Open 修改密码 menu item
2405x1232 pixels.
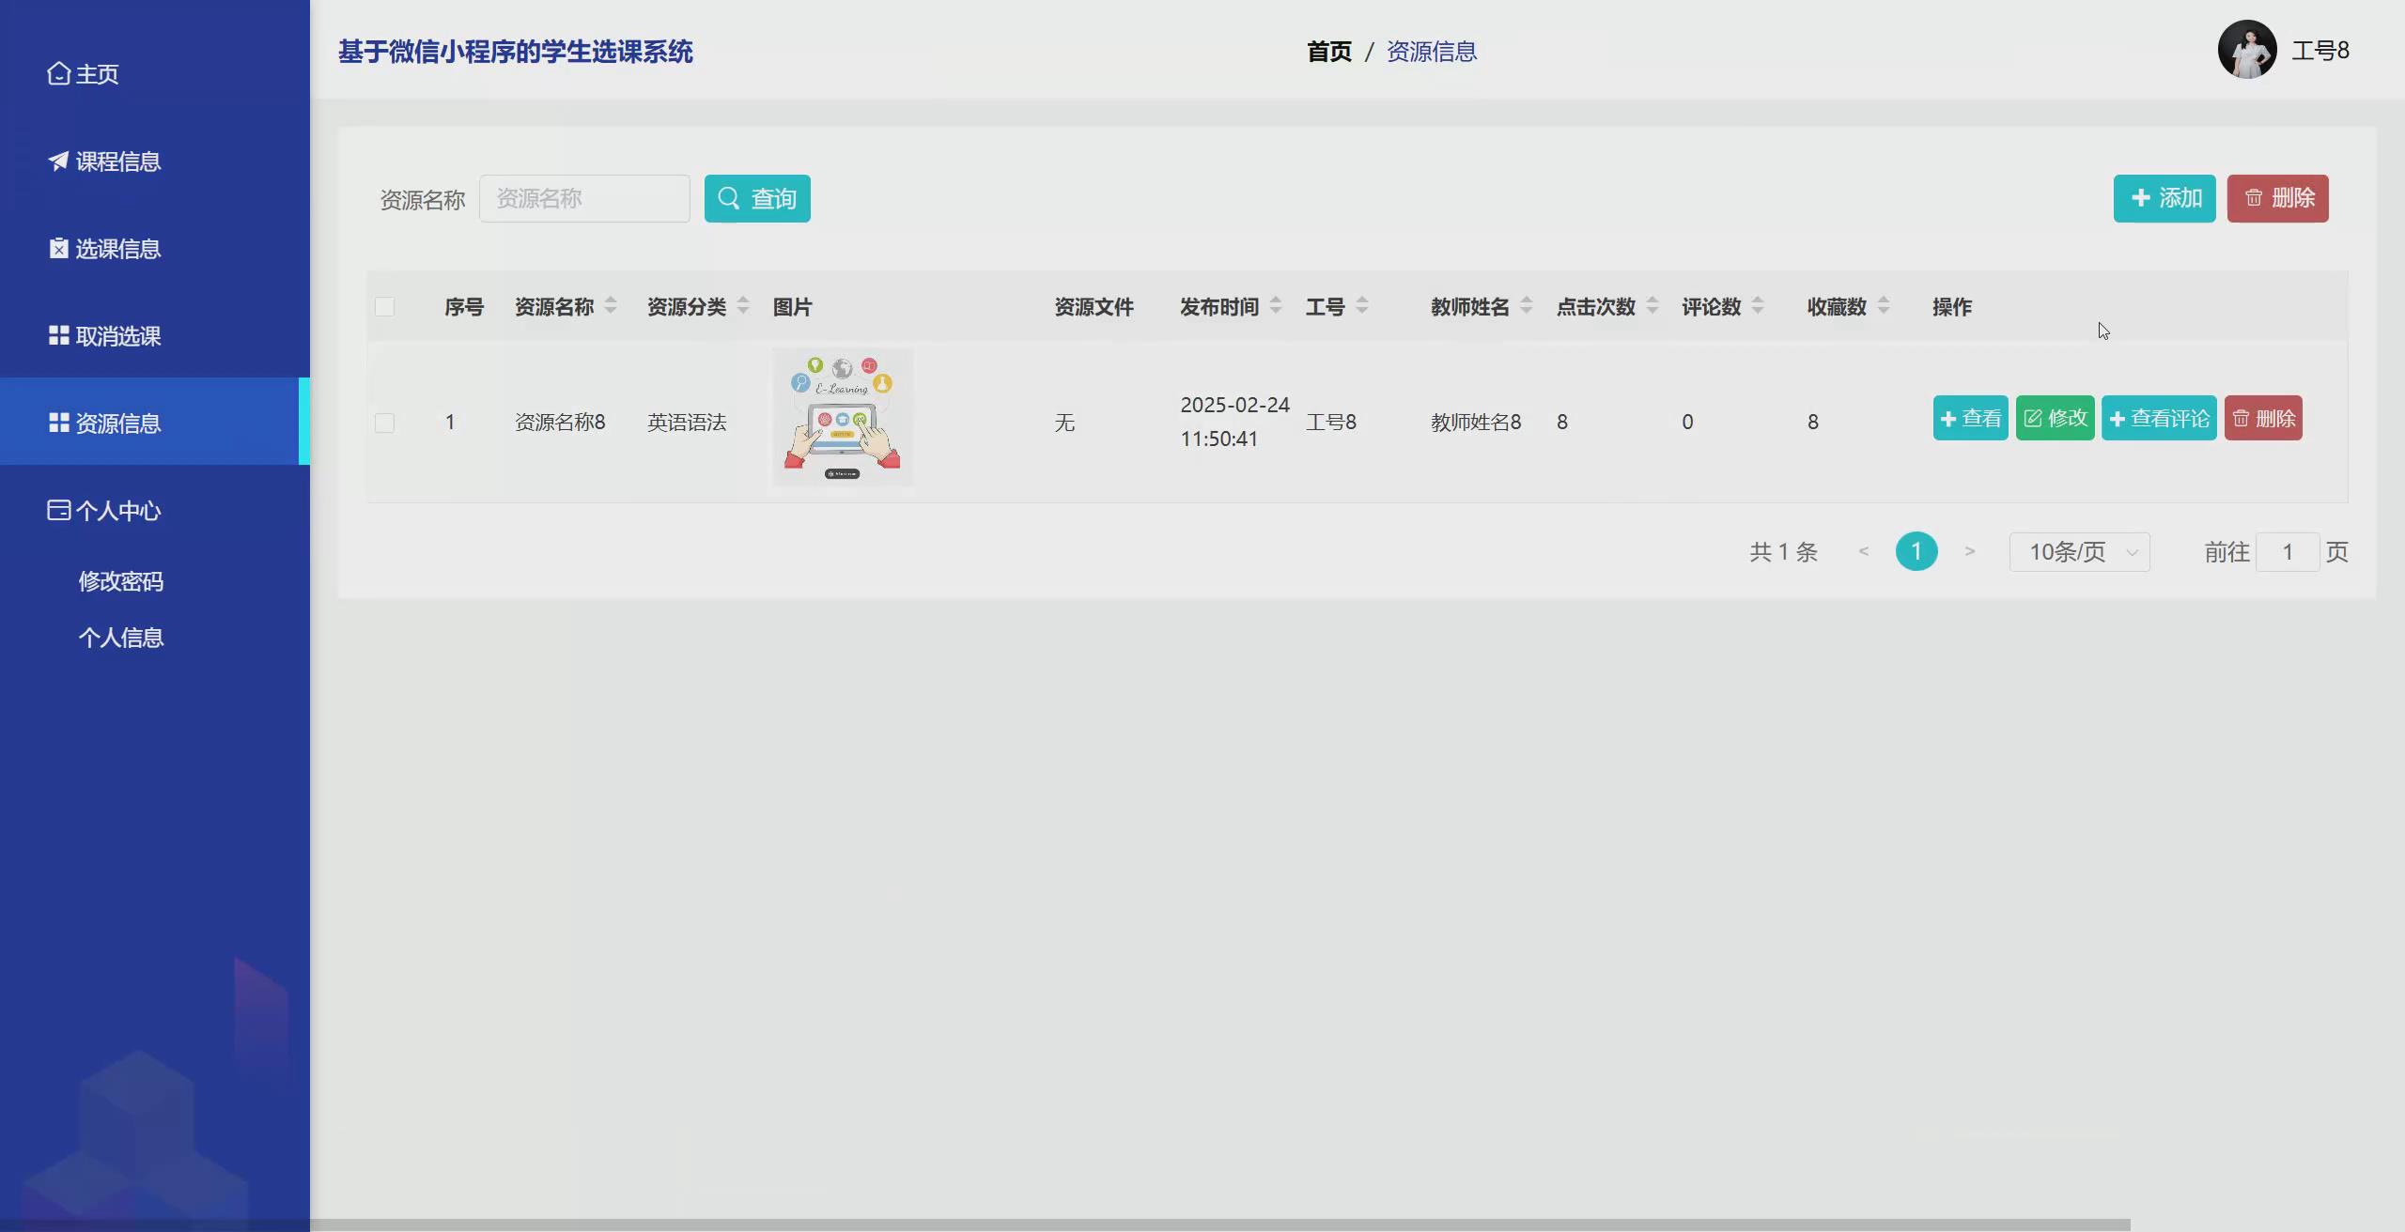(x=120, y=580)
